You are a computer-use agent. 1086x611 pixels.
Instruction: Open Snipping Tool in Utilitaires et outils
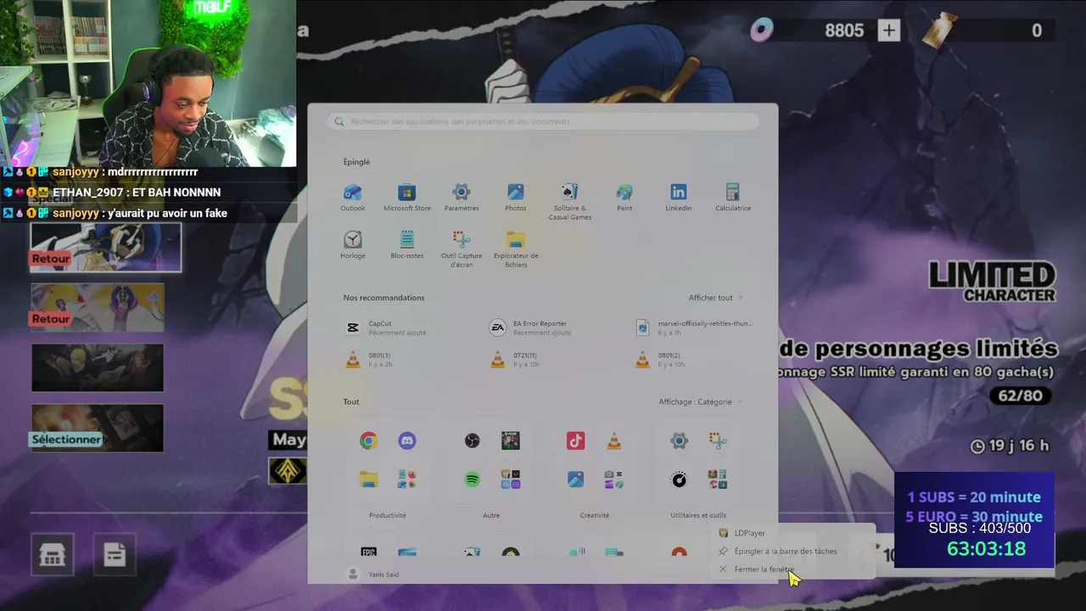718,440
